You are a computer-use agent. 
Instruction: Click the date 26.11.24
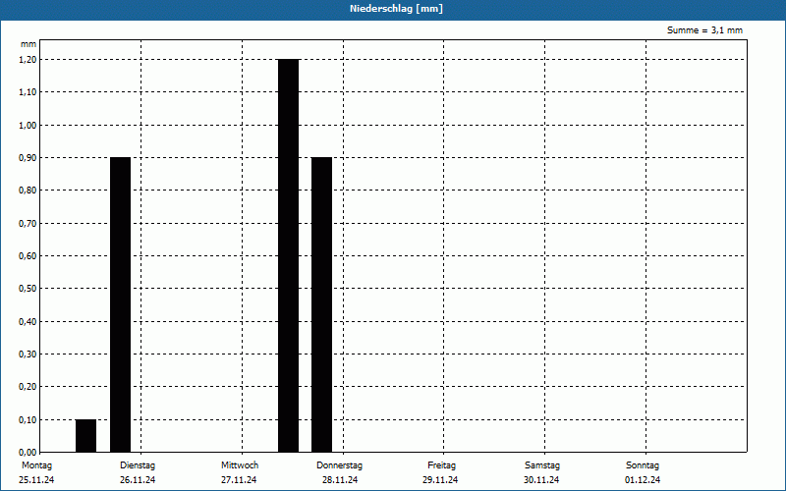(138, 480)
